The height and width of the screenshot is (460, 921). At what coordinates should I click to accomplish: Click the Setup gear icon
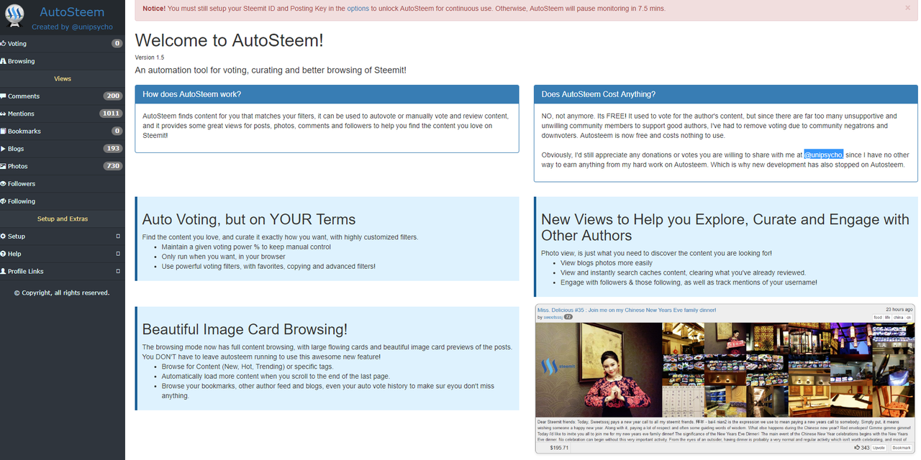pos(4,236)
